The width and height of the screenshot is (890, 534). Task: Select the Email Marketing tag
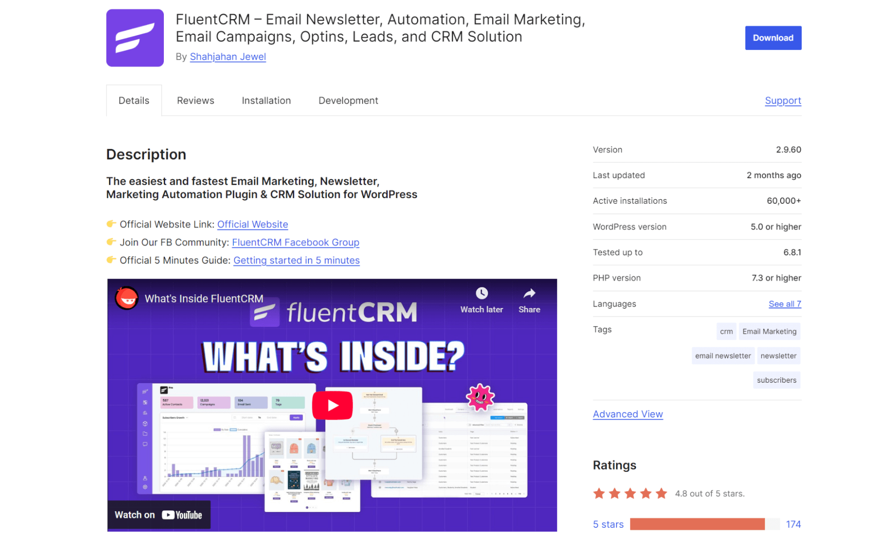[x=769, y=332]
